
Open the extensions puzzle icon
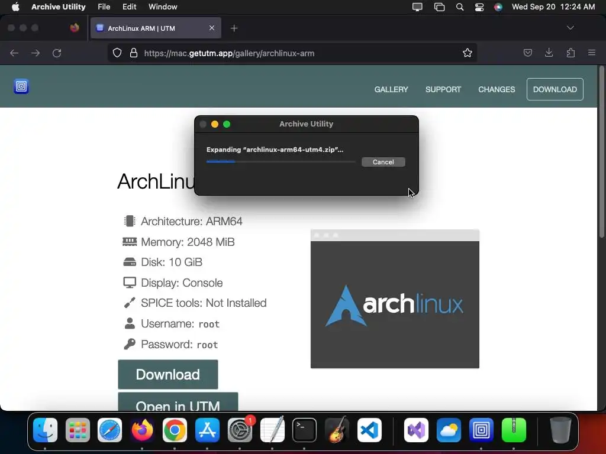pyautogui.click(x=570, y=53)
